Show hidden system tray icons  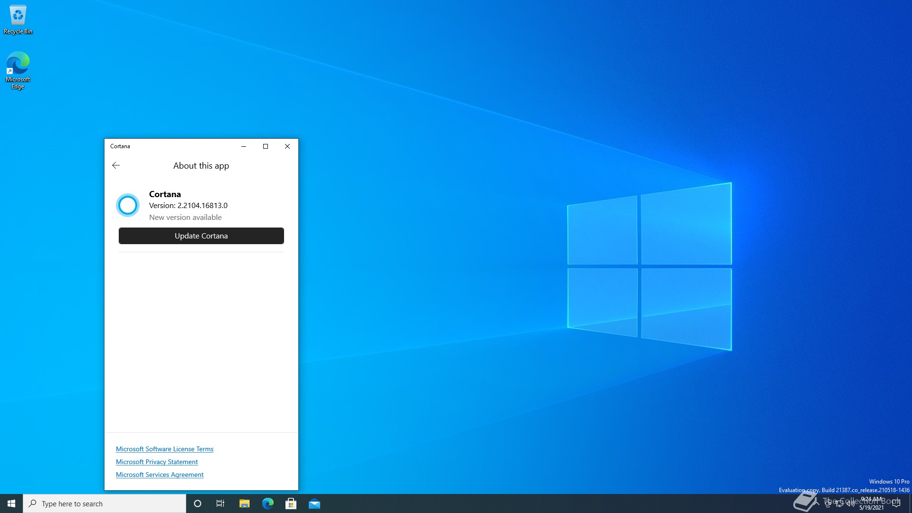click(x=817, y=503)
